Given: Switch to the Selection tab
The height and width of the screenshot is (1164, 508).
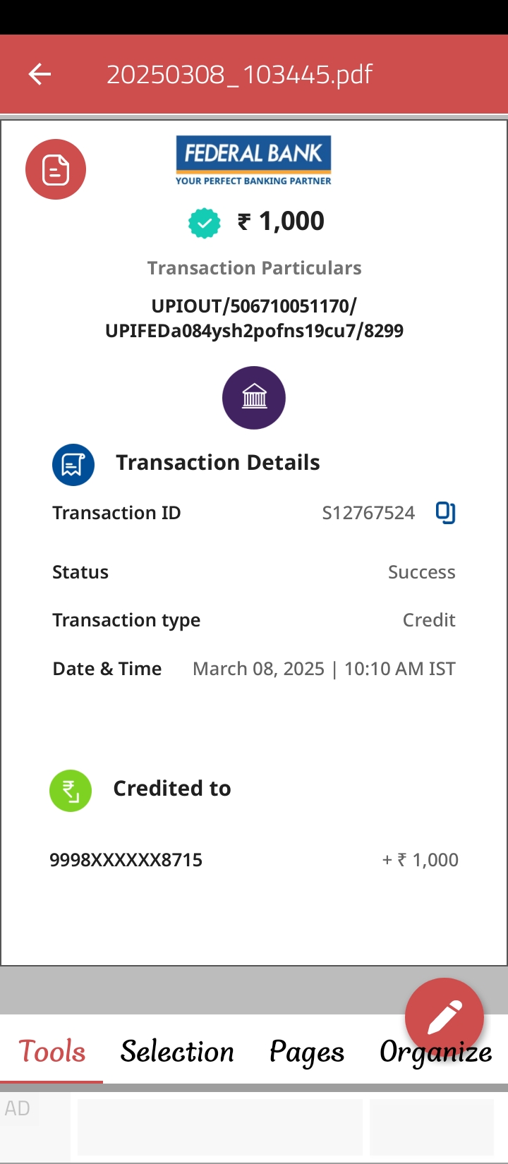Looking at the screenshot, I should [177, 1051].
